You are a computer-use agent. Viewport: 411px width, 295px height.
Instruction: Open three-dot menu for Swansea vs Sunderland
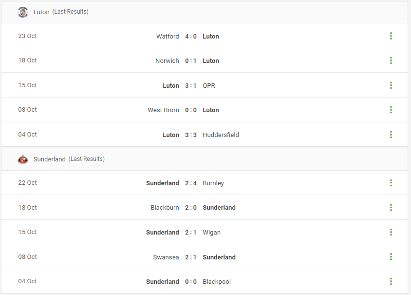pyautogui.click(x=391, y=256)
